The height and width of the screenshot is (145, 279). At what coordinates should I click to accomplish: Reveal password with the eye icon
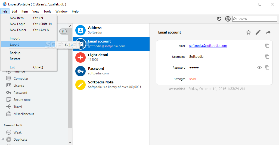pyautogui.click(x=259, y=67)
